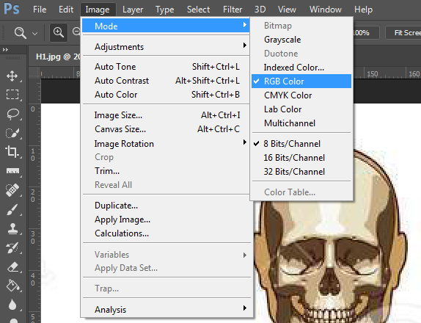Screen dimensions: 421x323
Task: Open the Zoom tool preset dropdown arrow
Action: point(34,34)
